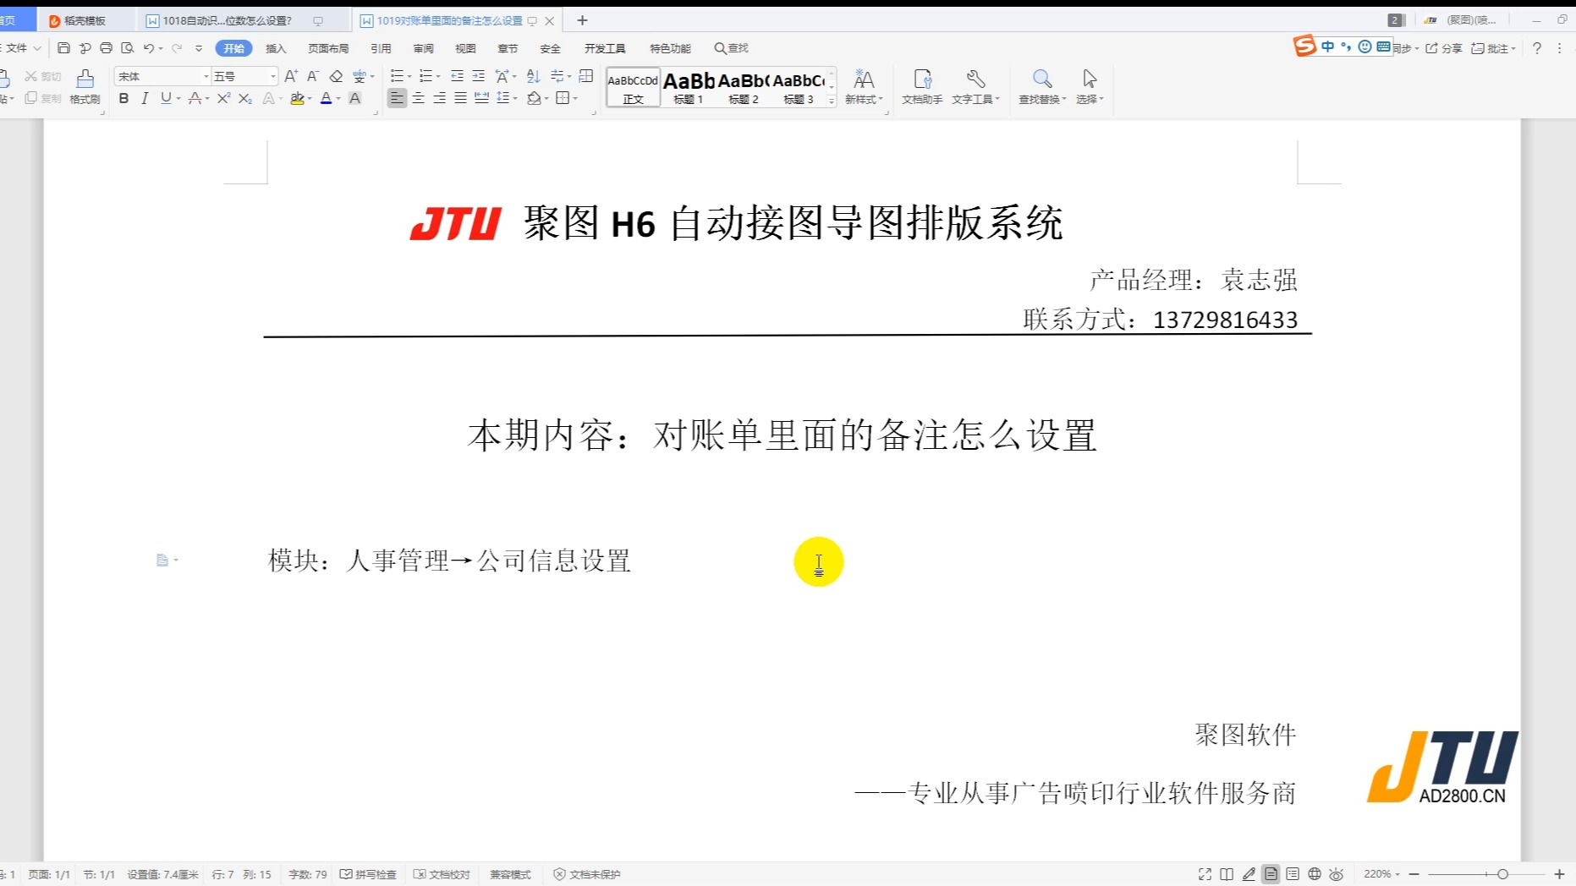The image size is (1576, 886).
Task: Toggle left text alignment
Action: coord(397,98)
